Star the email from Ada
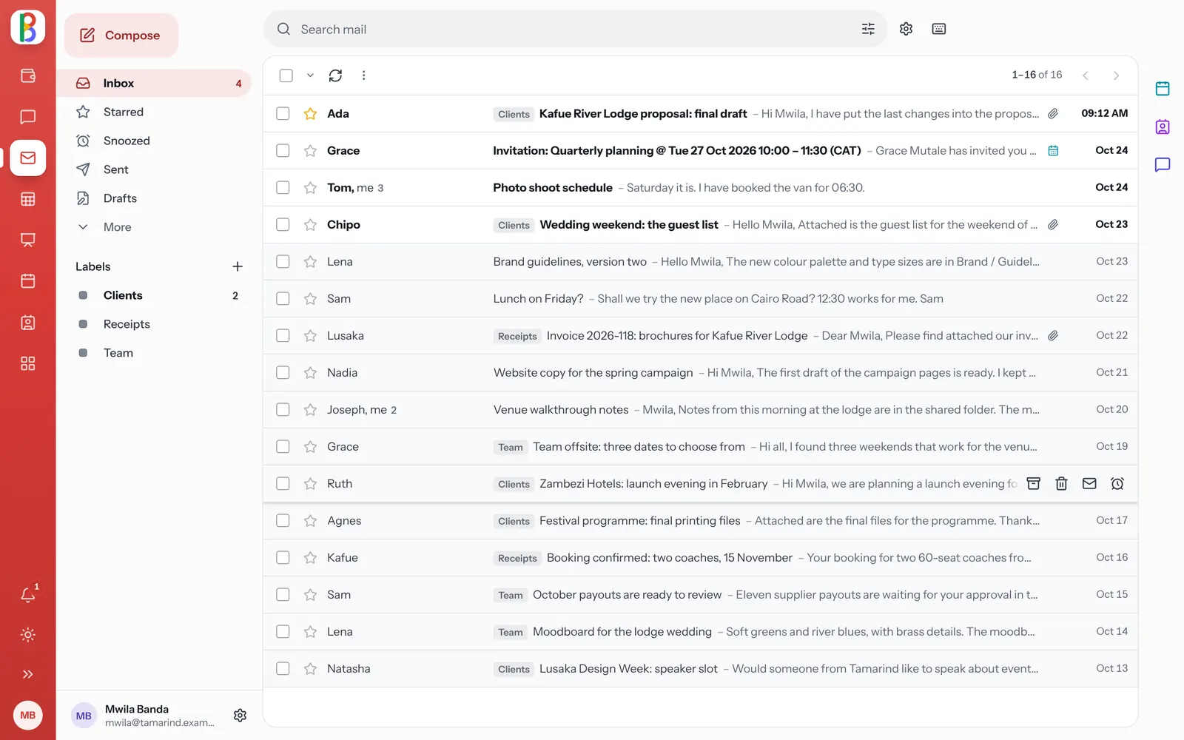The width and height of the screenshot is (1184, 740). [x=310, y=113]
